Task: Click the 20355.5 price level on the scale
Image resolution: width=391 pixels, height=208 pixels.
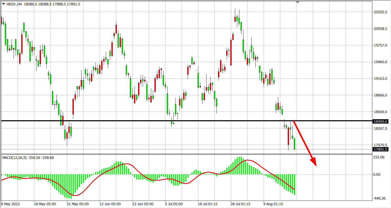Action: (x=380, y=12)
